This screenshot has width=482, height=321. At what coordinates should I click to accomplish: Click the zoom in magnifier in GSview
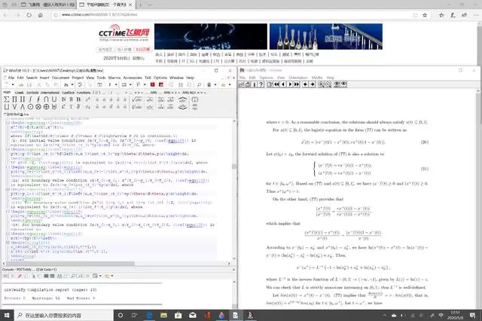(321, 84)
